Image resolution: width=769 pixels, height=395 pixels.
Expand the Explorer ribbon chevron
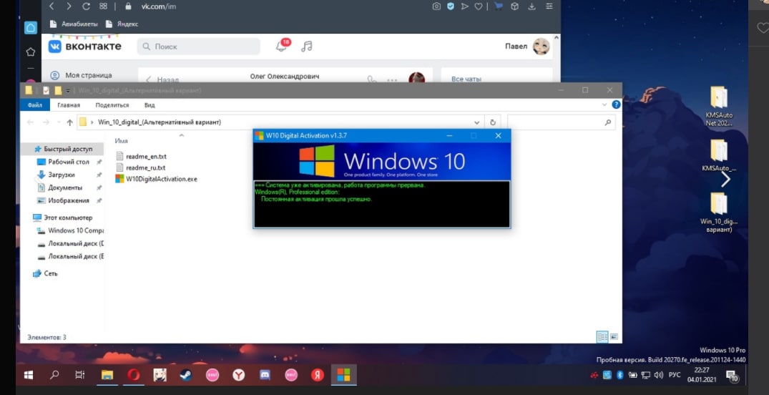click(604, 104)
